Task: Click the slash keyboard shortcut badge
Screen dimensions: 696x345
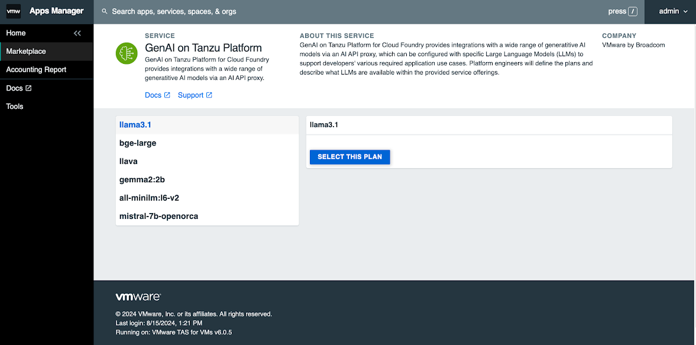Action: click(x=633, y=12)
